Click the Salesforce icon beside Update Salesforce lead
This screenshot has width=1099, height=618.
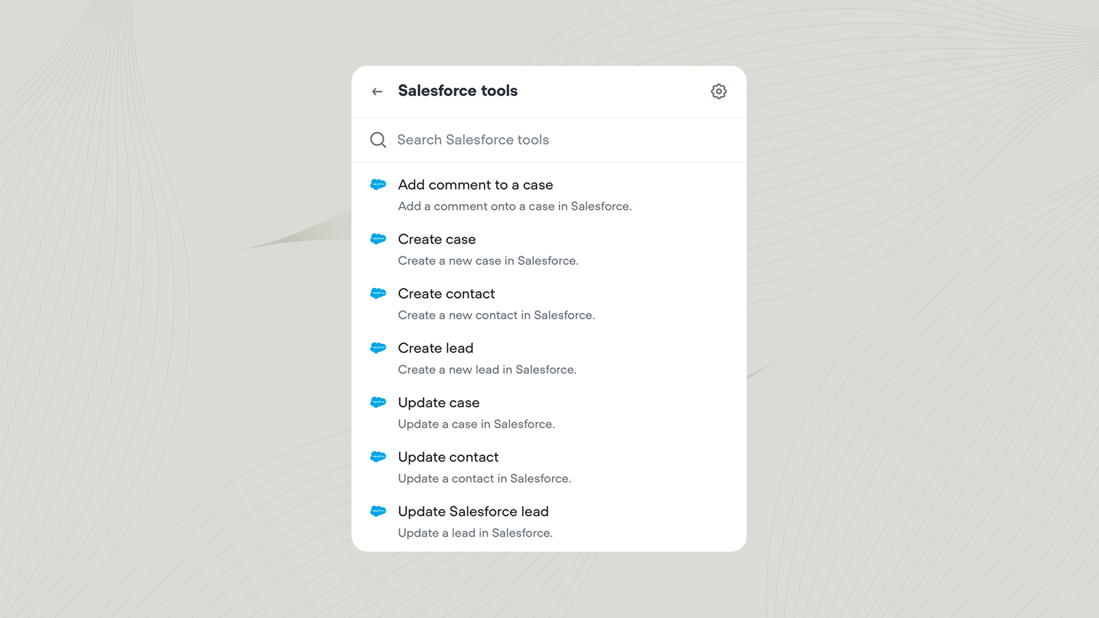(x=378, y=511)
